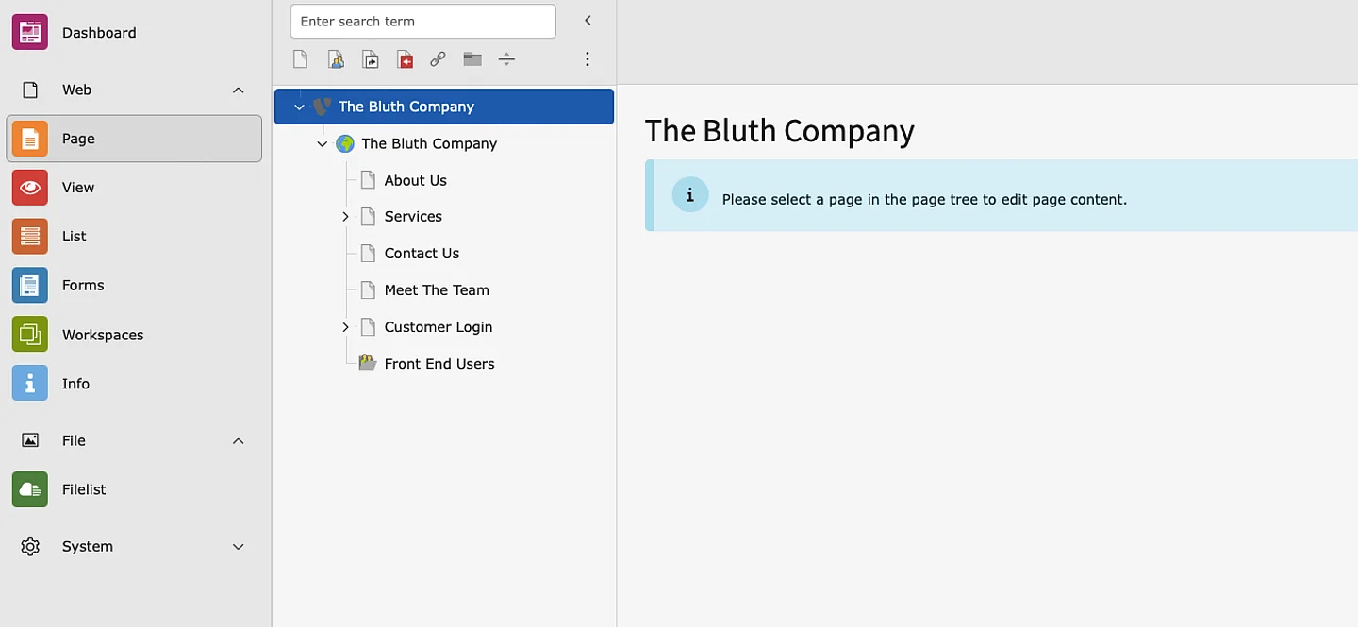The height and width of the screenshot is (627, 1358).
Task: Select the visual separator page icon
Action: tap(506, 58)
